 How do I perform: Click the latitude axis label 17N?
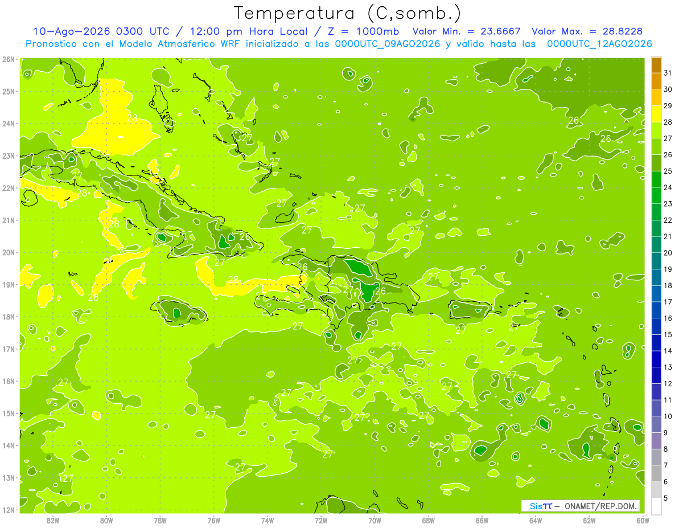click(x=8, y=349)
